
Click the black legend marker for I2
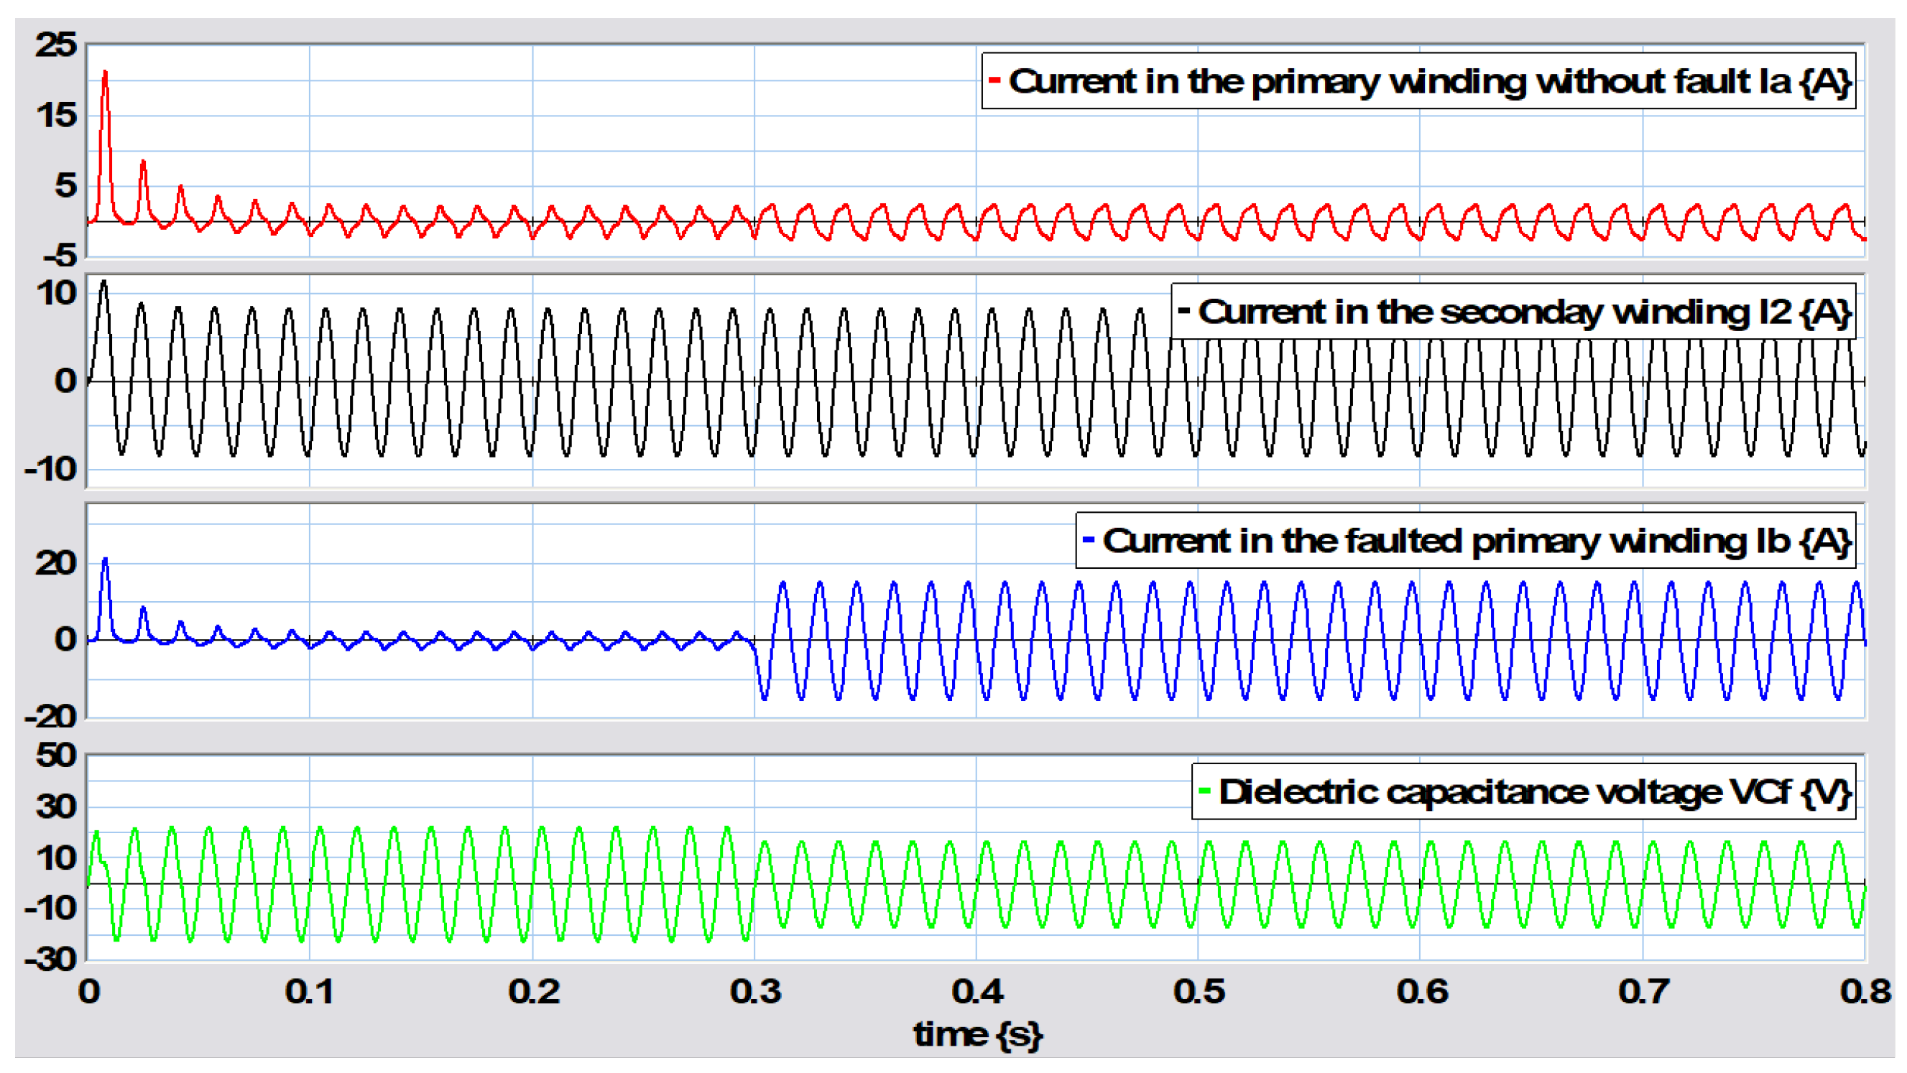click(1183, 310)
